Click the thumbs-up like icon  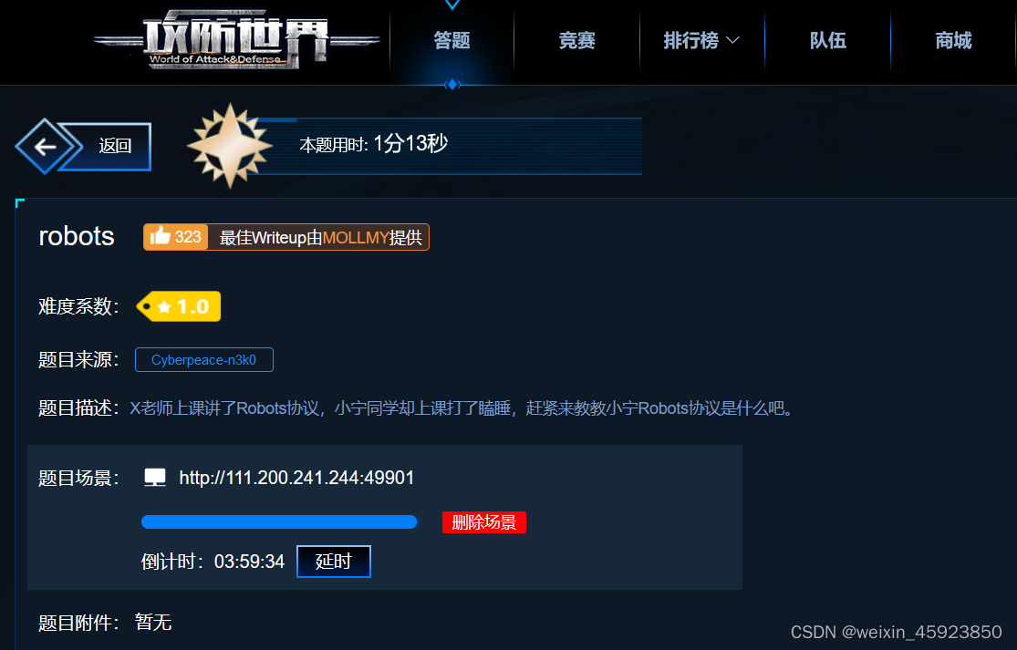coord(160,236)
